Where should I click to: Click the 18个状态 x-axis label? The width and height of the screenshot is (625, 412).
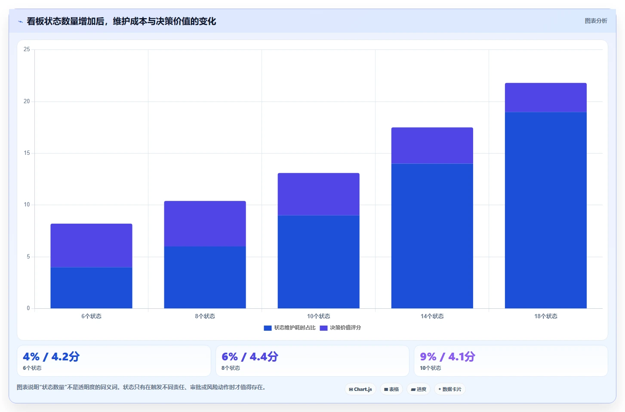(545, 316)
